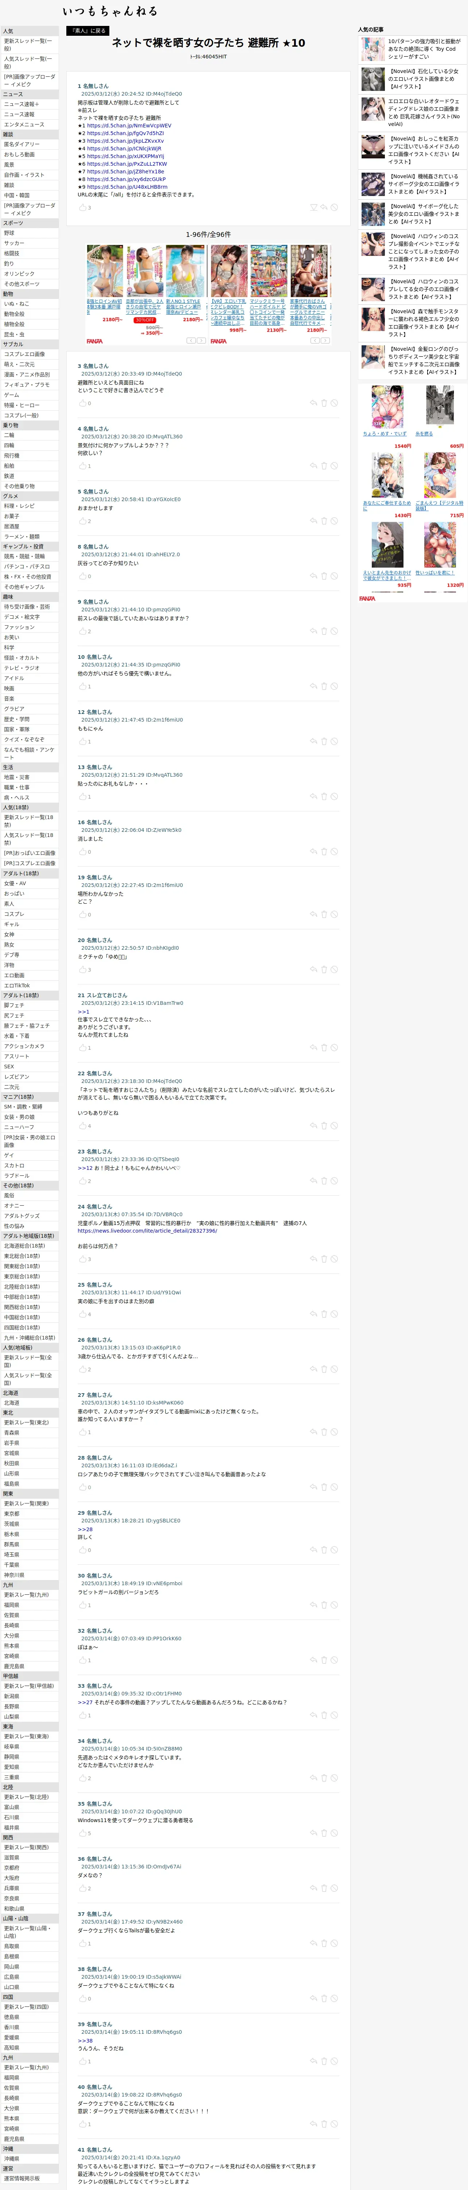
Task: Click trash icon on post 5
Action: pyautogui.click(x=324, y=521)
